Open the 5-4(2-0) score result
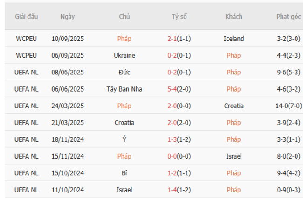Image resolution: width=303 pixels, height=199 pixels. pyautogui.click(x=179, y=89)
